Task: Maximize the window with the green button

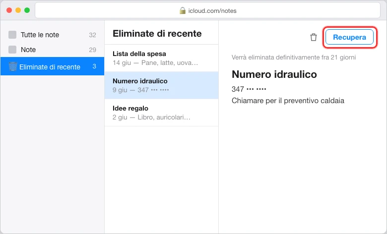Action: [27, 10]
